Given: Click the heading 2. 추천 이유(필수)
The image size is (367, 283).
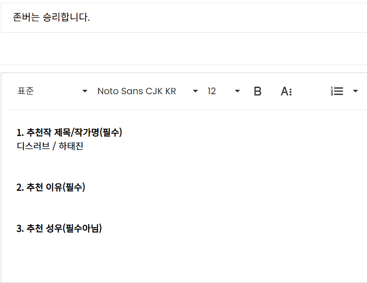Looking at the screenshot, I should (50, 187).
